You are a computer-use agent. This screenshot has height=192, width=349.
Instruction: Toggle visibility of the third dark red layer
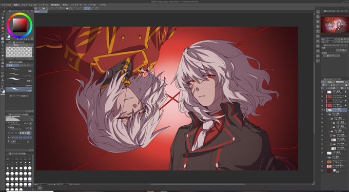322,101
